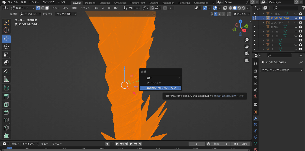Image resolution: width=305 pixels, height=151 pixels.
Task: Select the Loop Cut tool
Action: 6,120
